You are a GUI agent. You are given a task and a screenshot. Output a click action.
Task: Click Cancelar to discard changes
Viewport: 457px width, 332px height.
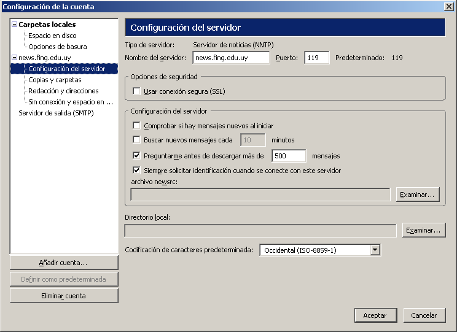coord(424,315)
